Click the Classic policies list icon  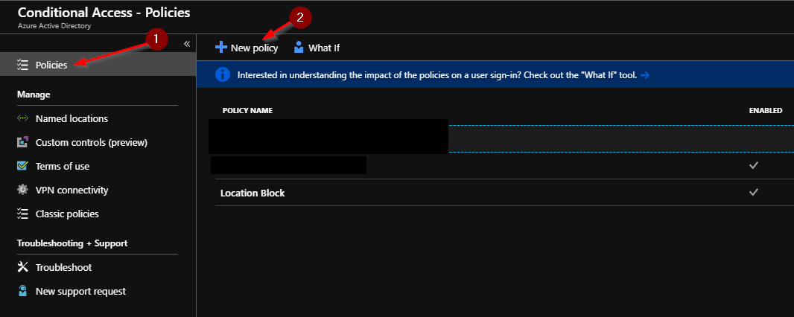point(22,214)
